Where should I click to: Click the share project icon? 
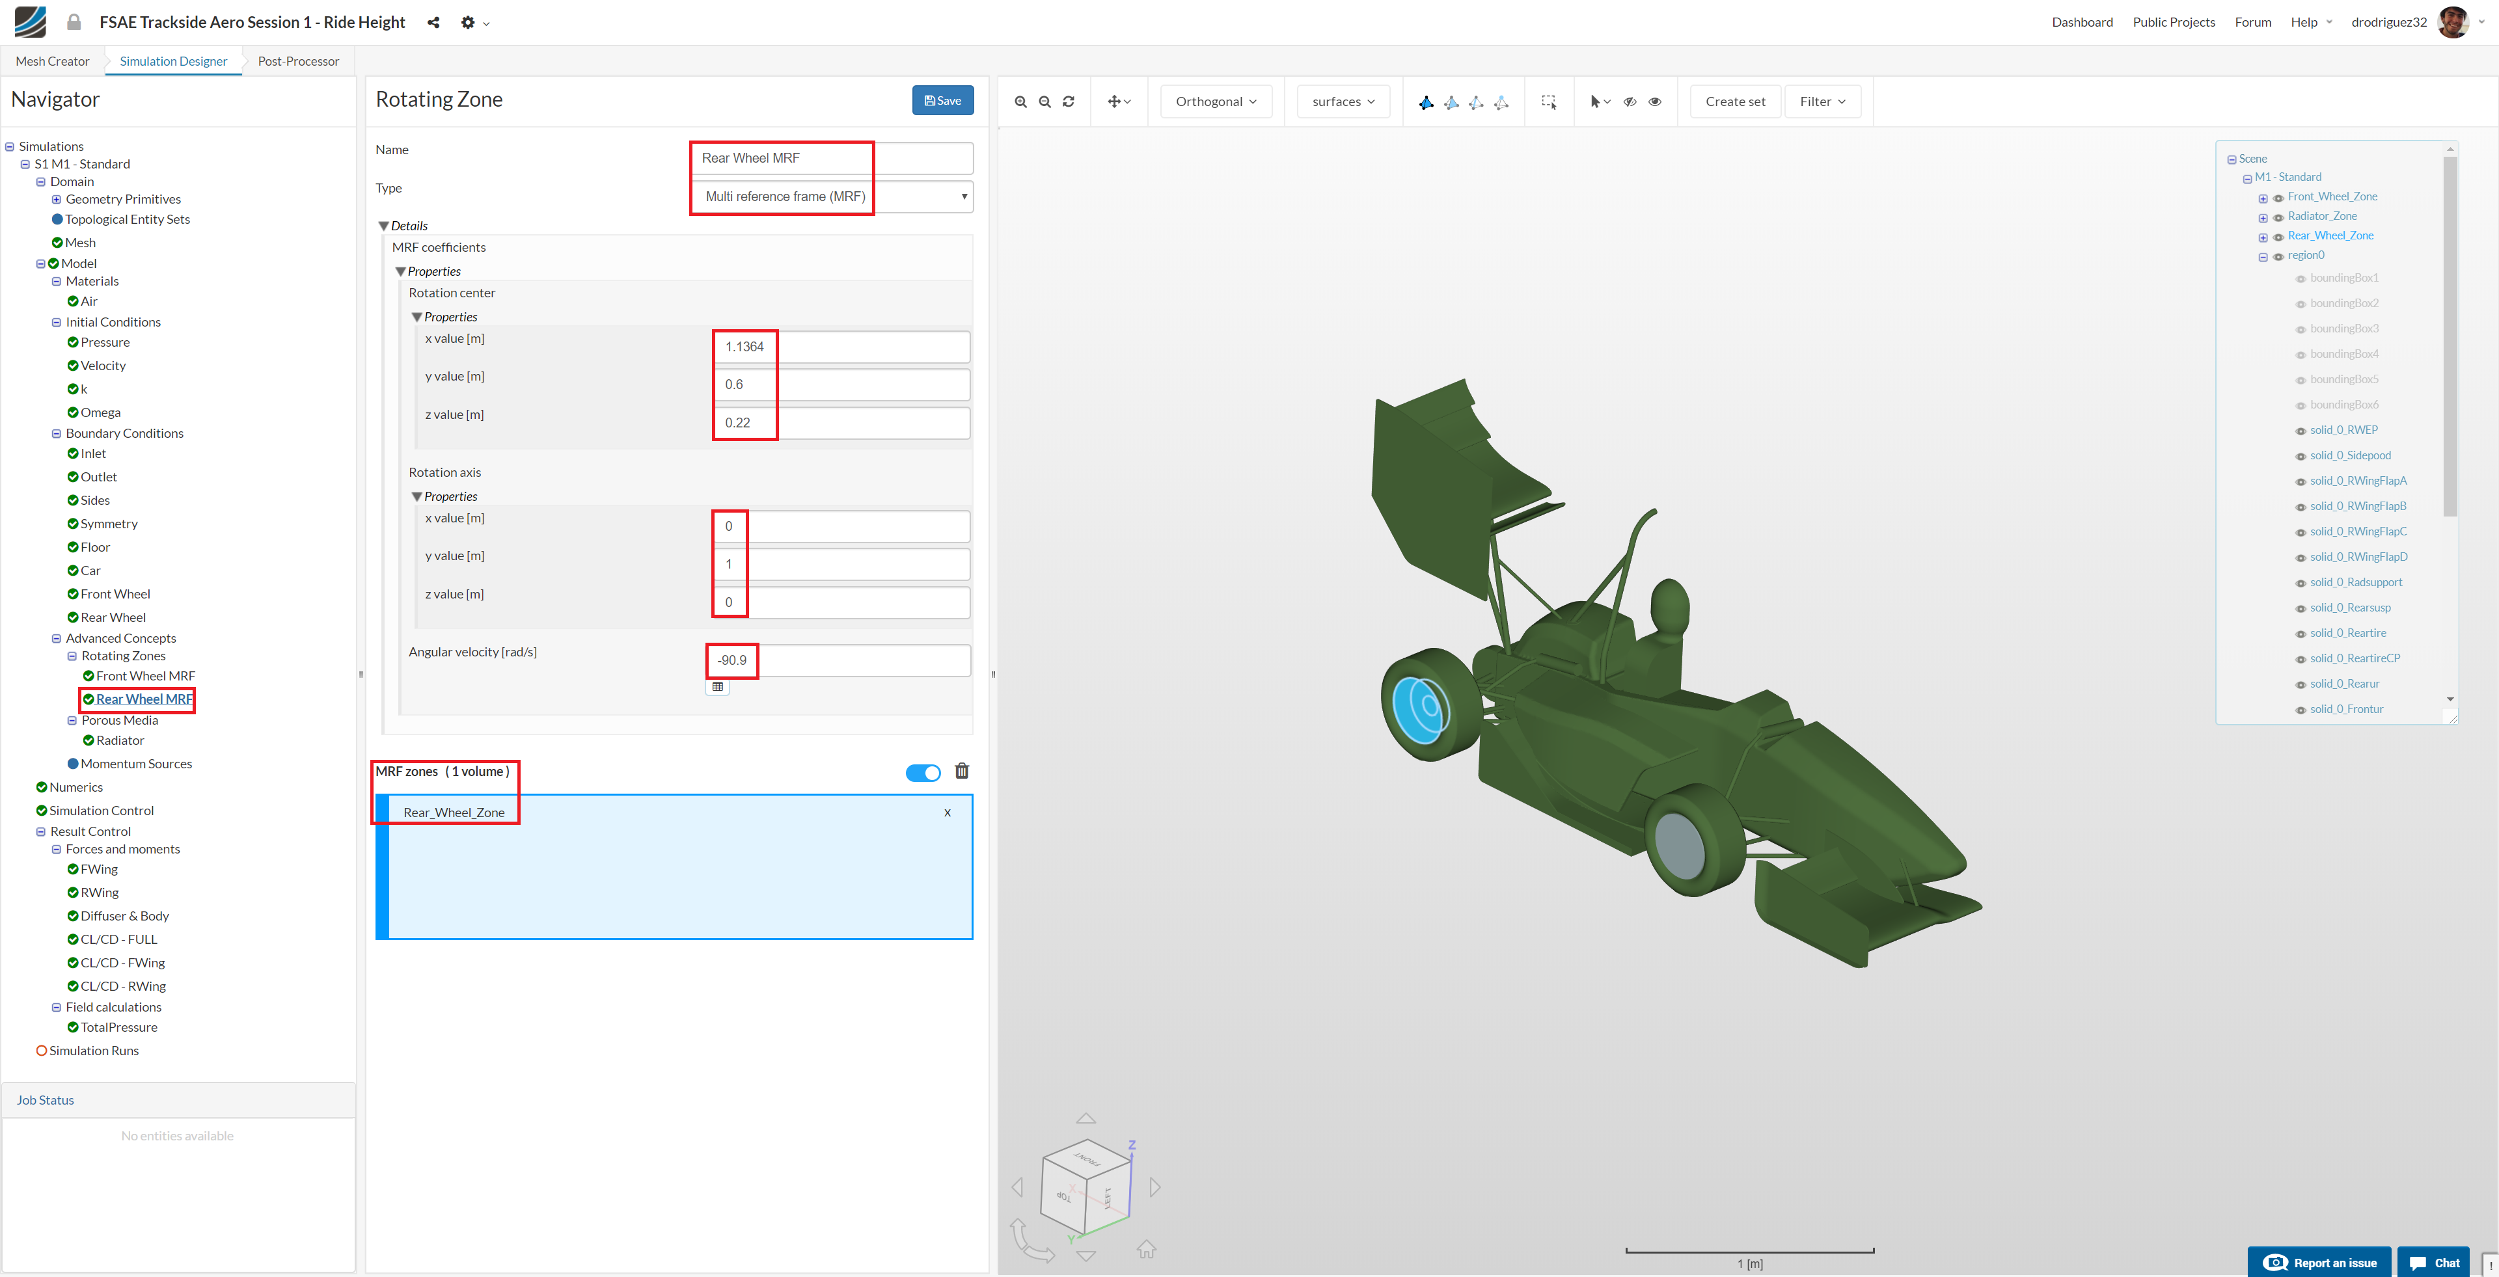(x=433, y=22)
